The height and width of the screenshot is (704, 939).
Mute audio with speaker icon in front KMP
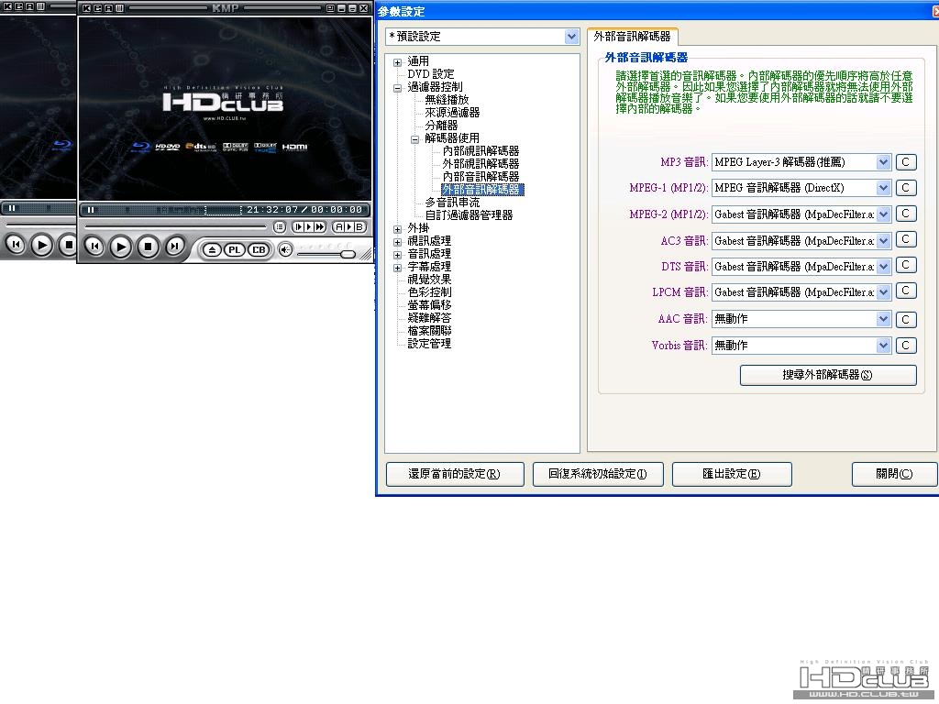point(286,249)
